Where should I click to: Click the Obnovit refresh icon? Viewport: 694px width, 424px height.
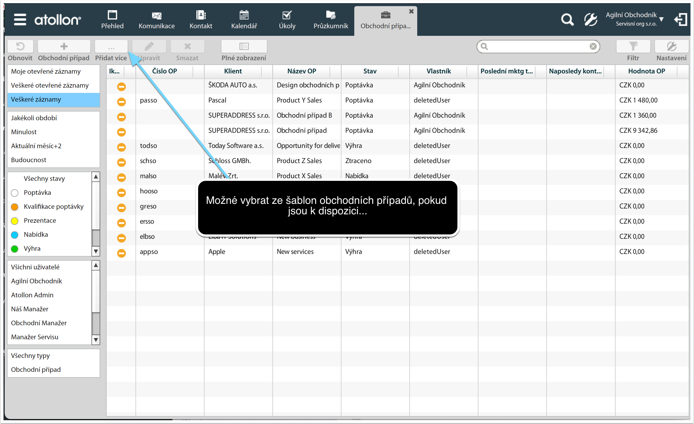(20, 46)
